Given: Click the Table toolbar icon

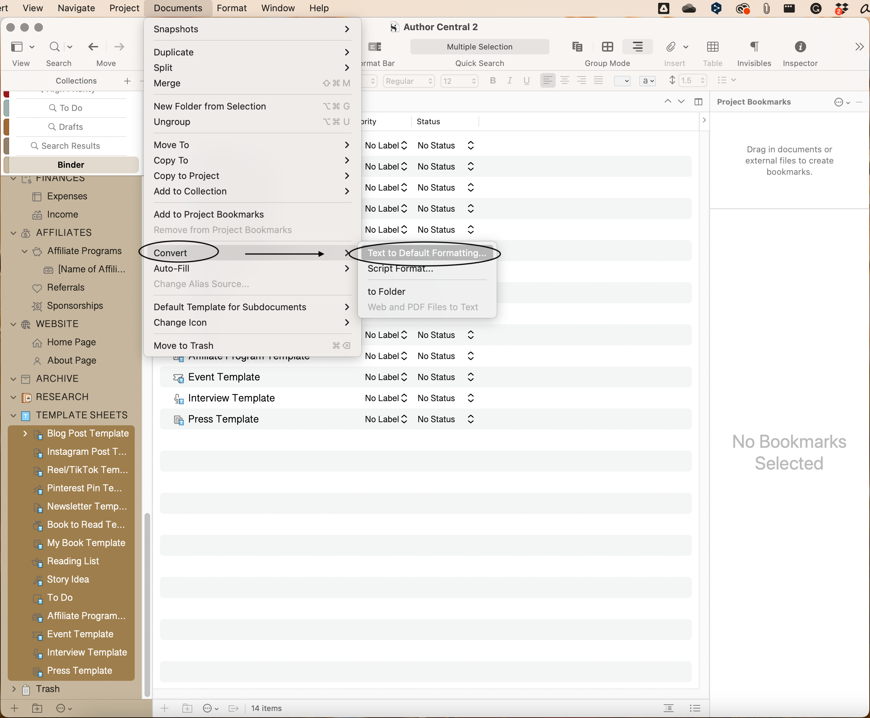Looking at the screenshot, I should coord(712,47).
